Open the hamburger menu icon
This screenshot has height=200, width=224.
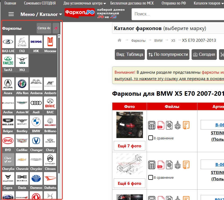click(11, 14)
